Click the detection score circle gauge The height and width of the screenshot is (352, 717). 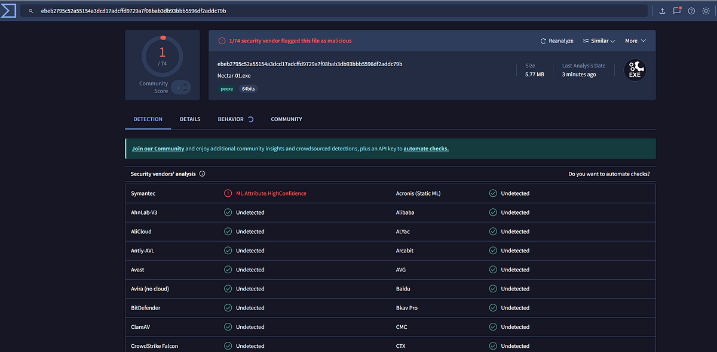pos(162,56)
